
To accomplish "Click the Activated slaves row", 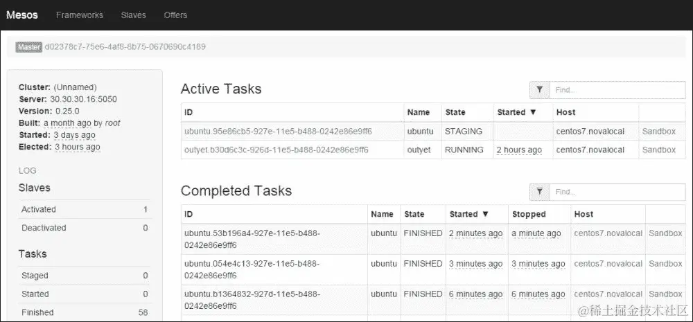I will 85,209.
